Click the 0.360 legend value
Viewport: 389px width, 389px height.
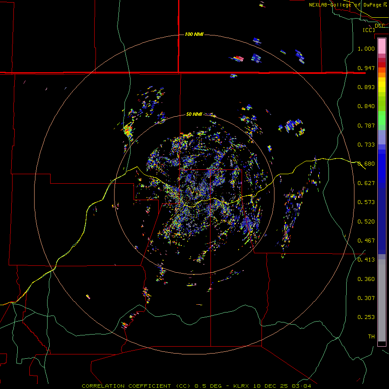(x=366, y=279)
